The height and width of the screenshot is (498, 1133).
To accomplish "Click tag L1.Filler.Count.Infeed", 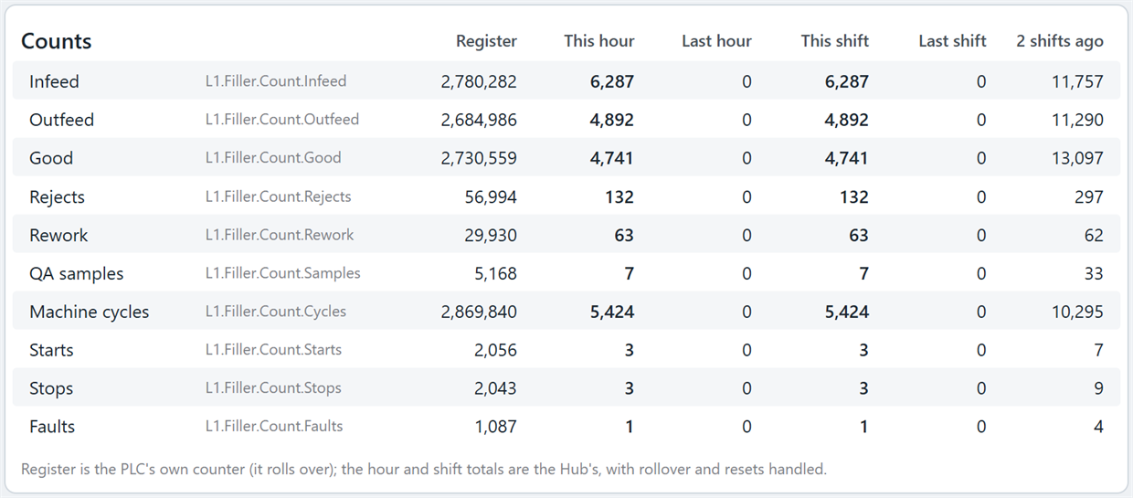I will tap(276, 81).
